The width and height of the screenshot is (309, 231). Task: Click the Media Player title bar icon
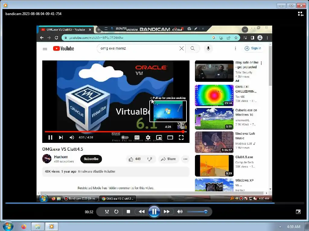(5, 5)
